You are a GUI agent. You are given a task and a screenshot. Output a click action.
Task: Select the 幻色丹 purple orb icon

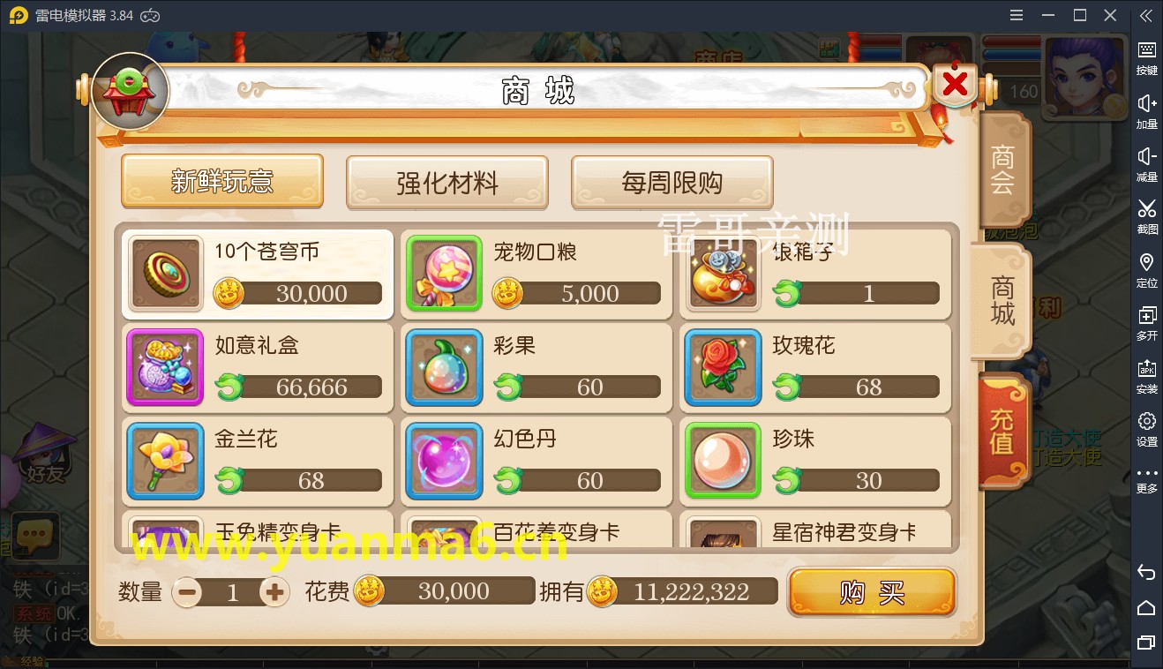point(445,461)
